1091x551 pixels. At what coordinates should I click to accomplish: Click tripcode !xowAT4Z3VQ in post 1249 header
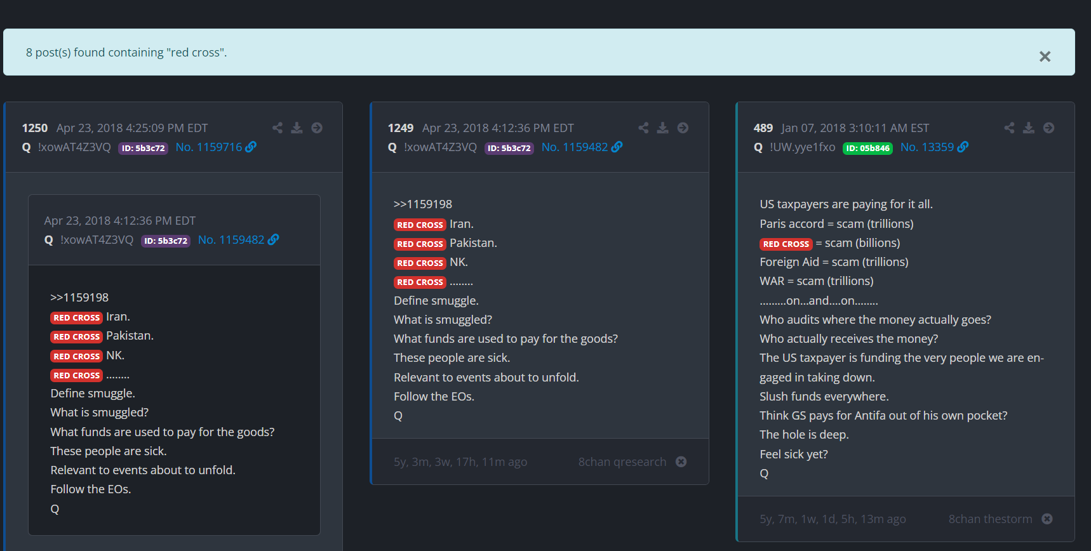click(x=440, y=147)
